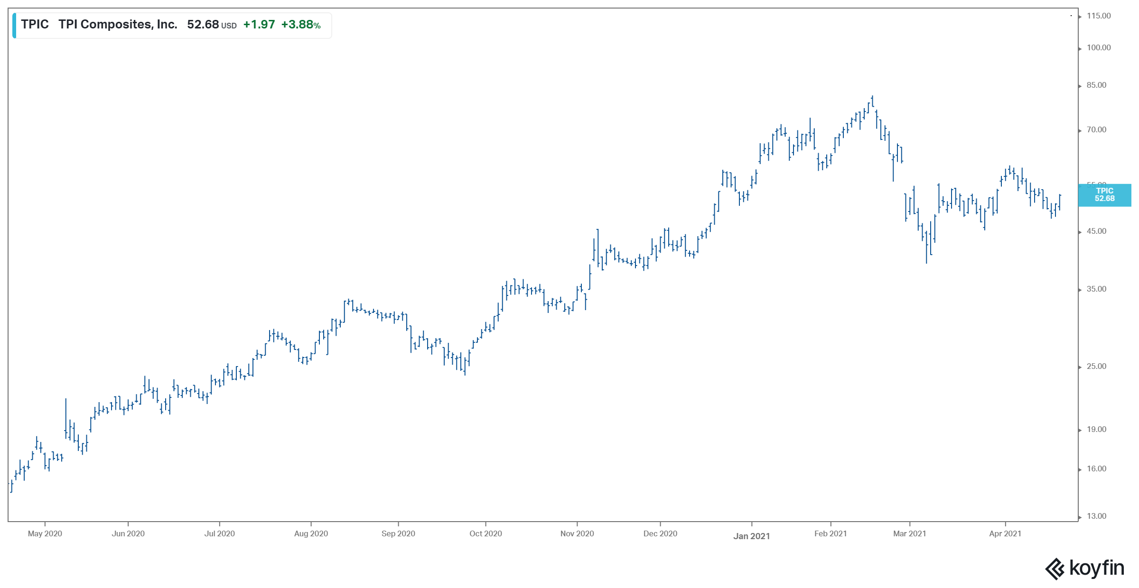Click the Feb 2021 date axis label
Screen dimensions: 1139x588
coord(831,534)
